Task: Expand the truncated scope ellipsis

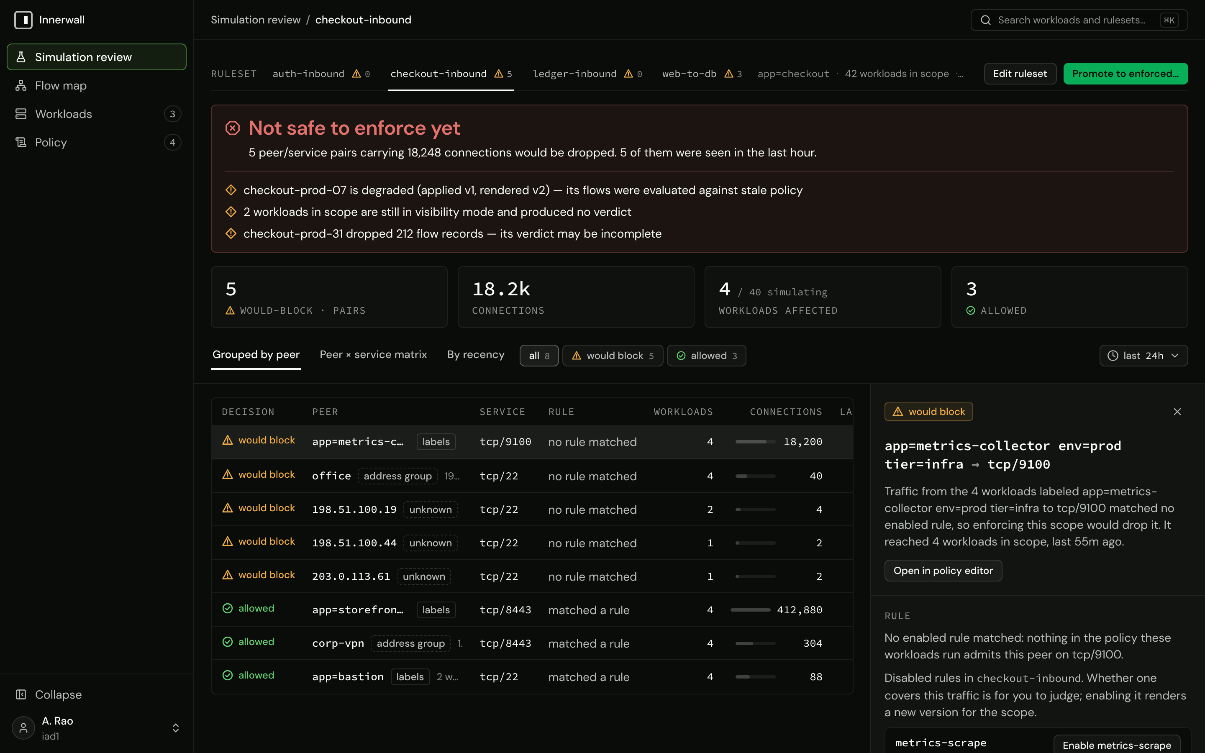Action: coord(960,74)
